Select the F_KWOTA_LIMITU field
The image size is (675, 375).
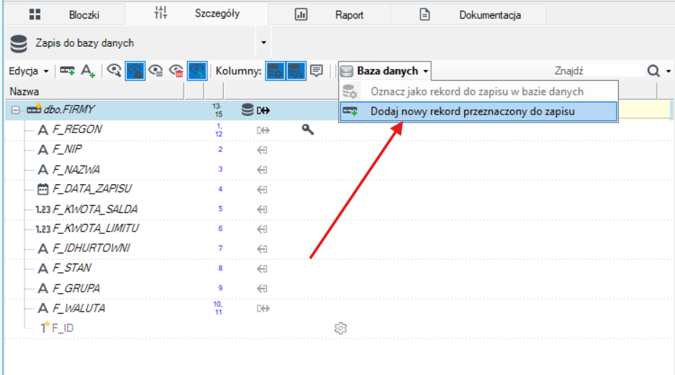click(96, 228)
